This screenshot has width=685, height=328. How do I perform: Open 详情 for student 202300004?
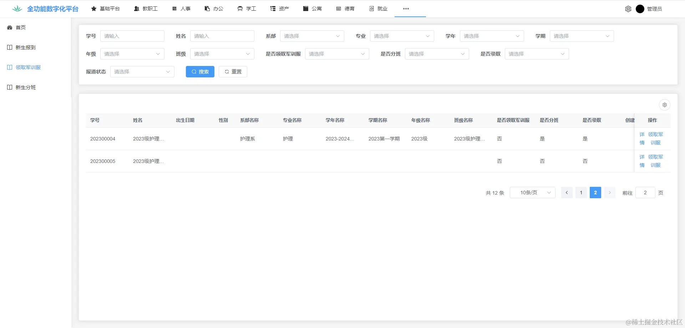[642, 139]
